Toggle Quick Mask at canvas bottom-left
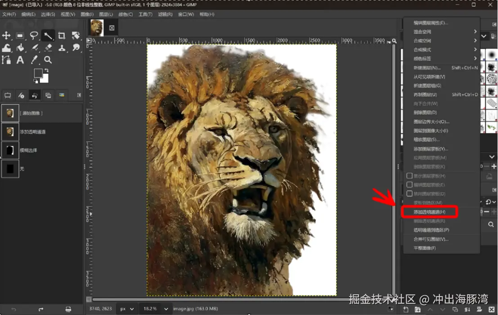This screenshot has height=315, width=498. (89, 299)
